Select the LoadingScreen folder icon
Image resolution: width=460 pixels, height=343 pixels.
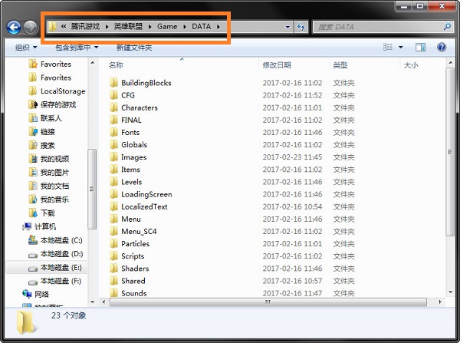[x=114, y=194]
